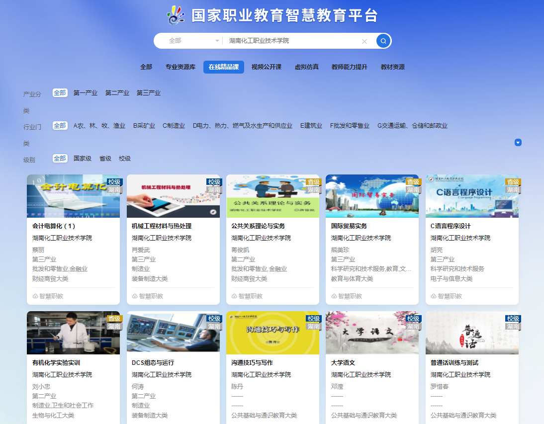
Task: Open the 机械工程材料与热处理 course thumbnail
Action: pyautogui.click(x=173, y=196)
